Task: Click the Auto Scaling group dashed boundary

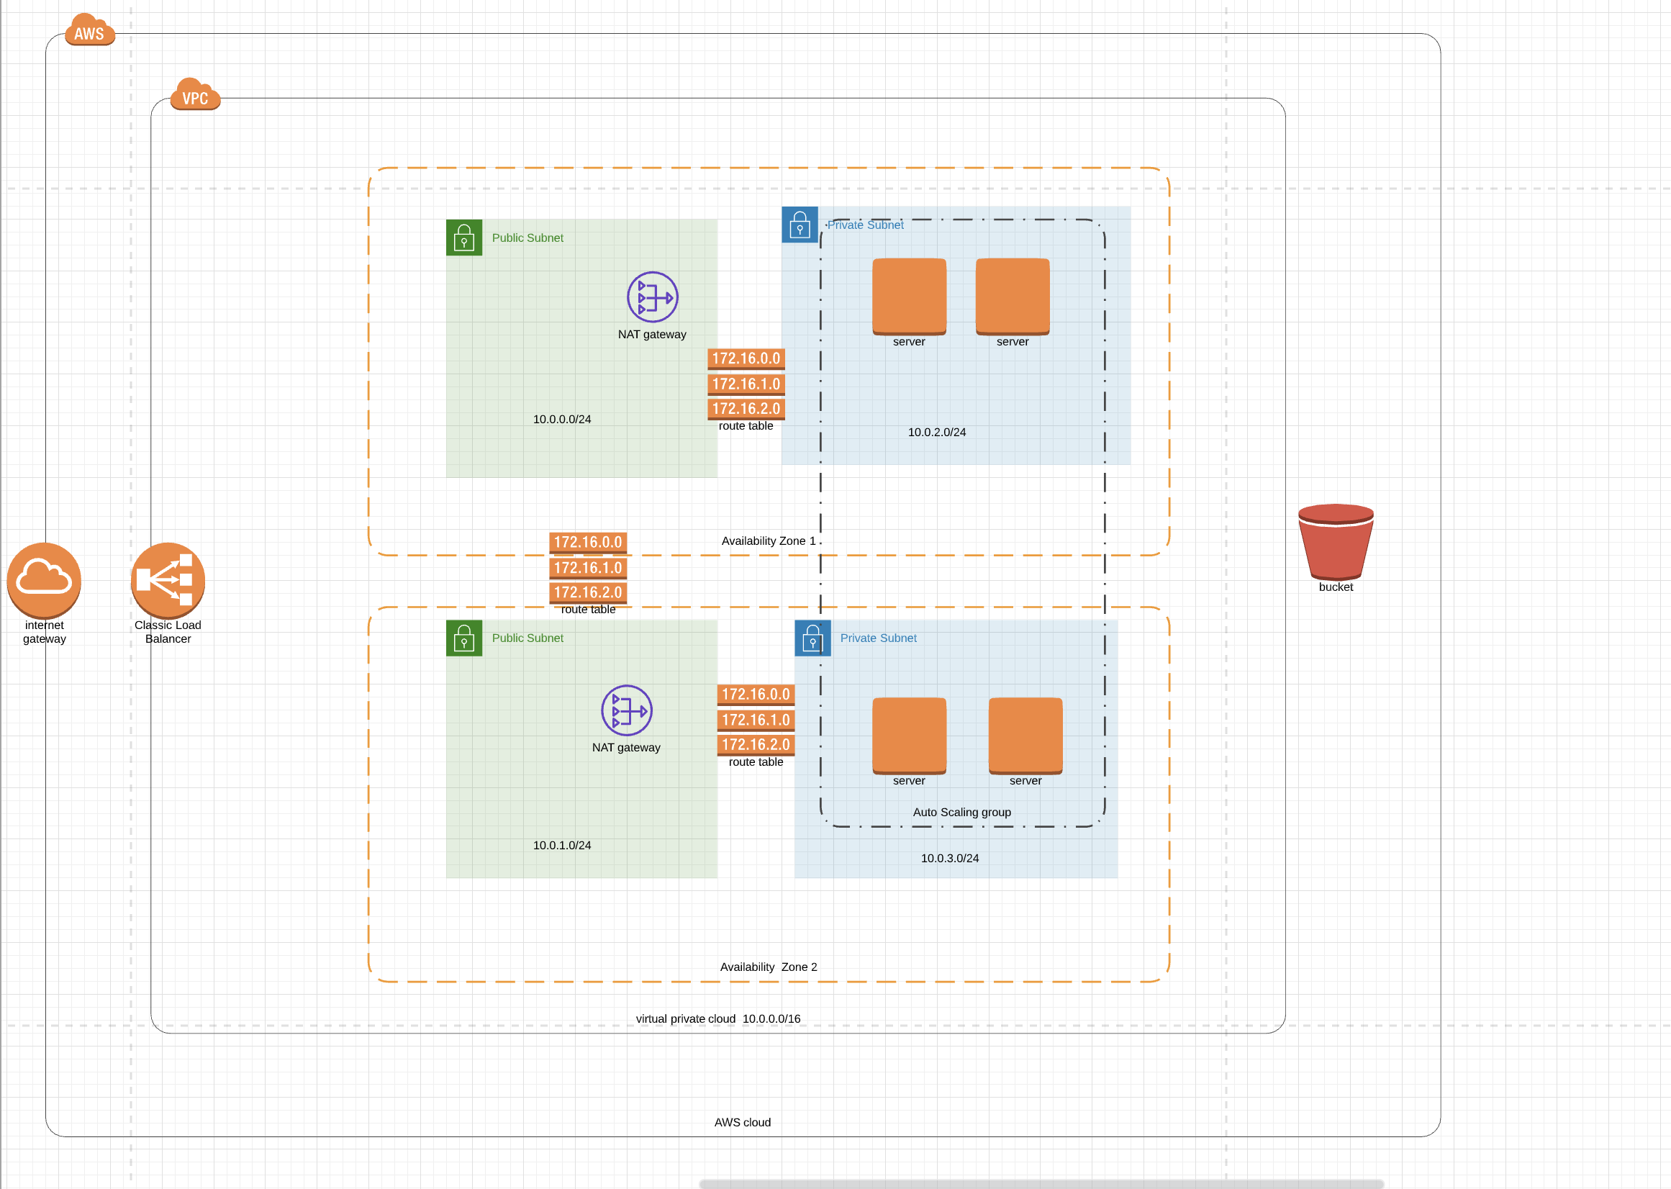Action: pos(961,812)
